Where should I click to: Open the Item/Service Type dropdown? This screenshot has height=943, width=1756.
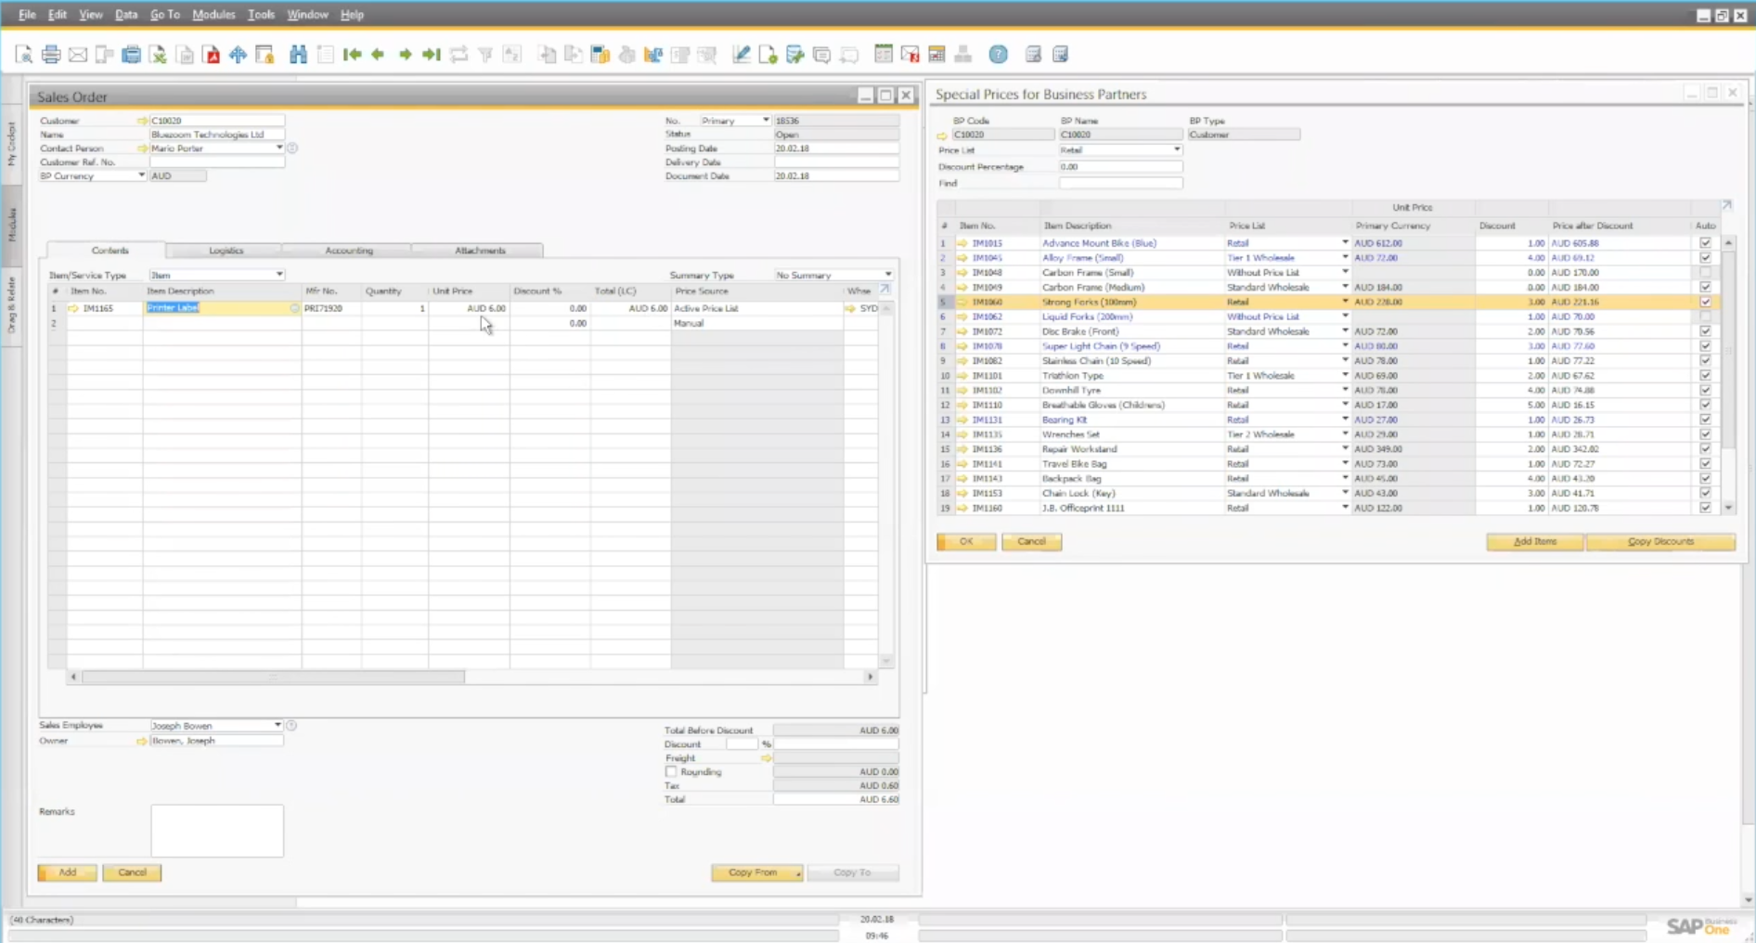279,275
